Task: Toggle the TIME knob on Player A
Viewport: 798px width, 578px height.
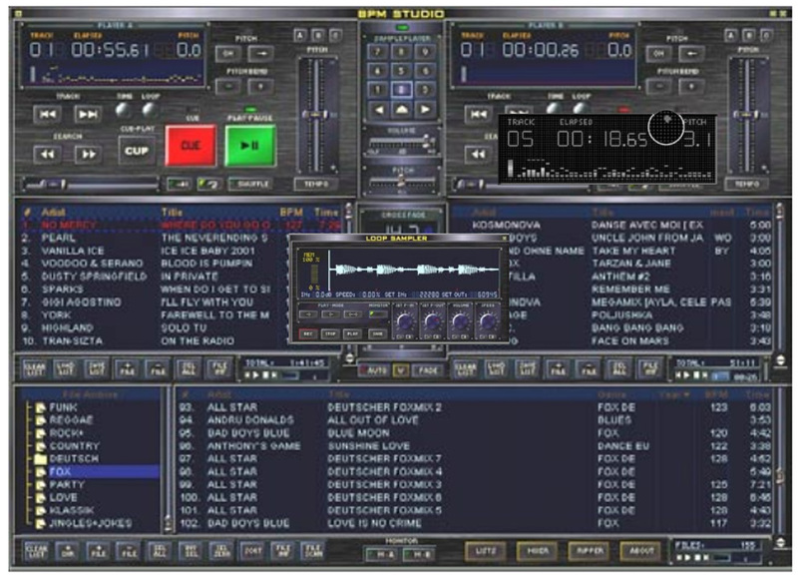Action: (x=123, y=109)
